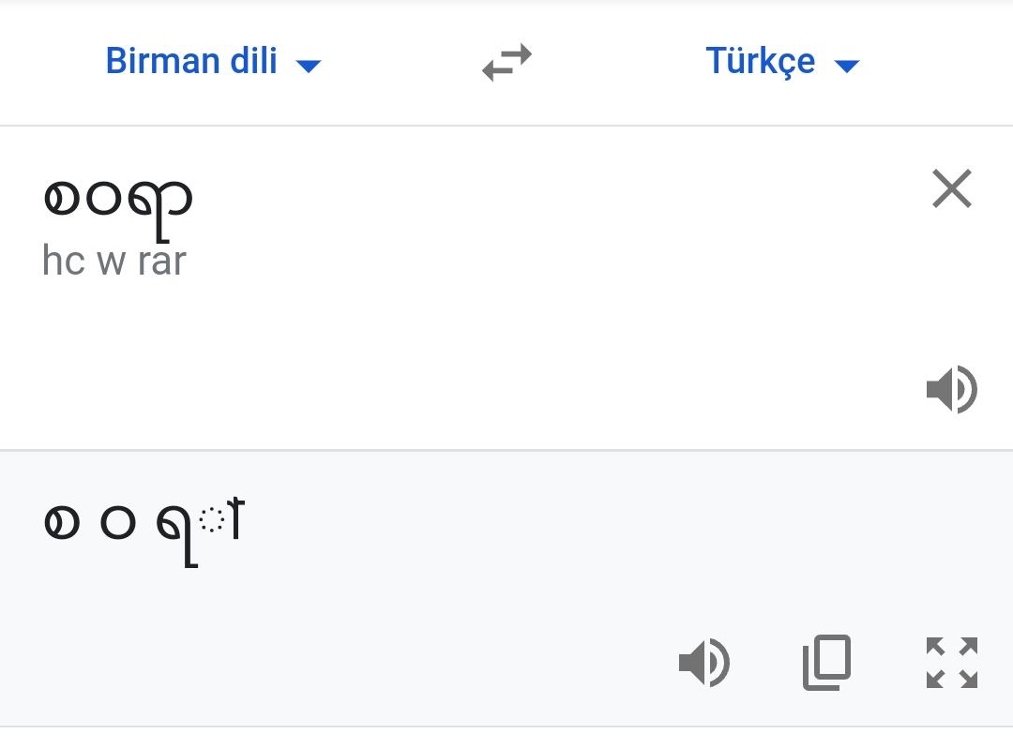The width and height of the screenshot is (1013, 748).
Task: Click the arrow beside Birman dili
Action: [x=309, y=66]
